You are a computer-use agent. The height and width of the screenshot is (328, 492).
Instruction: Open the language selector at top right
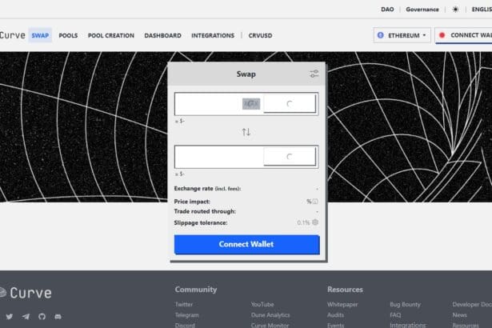(x=482, y=10)
